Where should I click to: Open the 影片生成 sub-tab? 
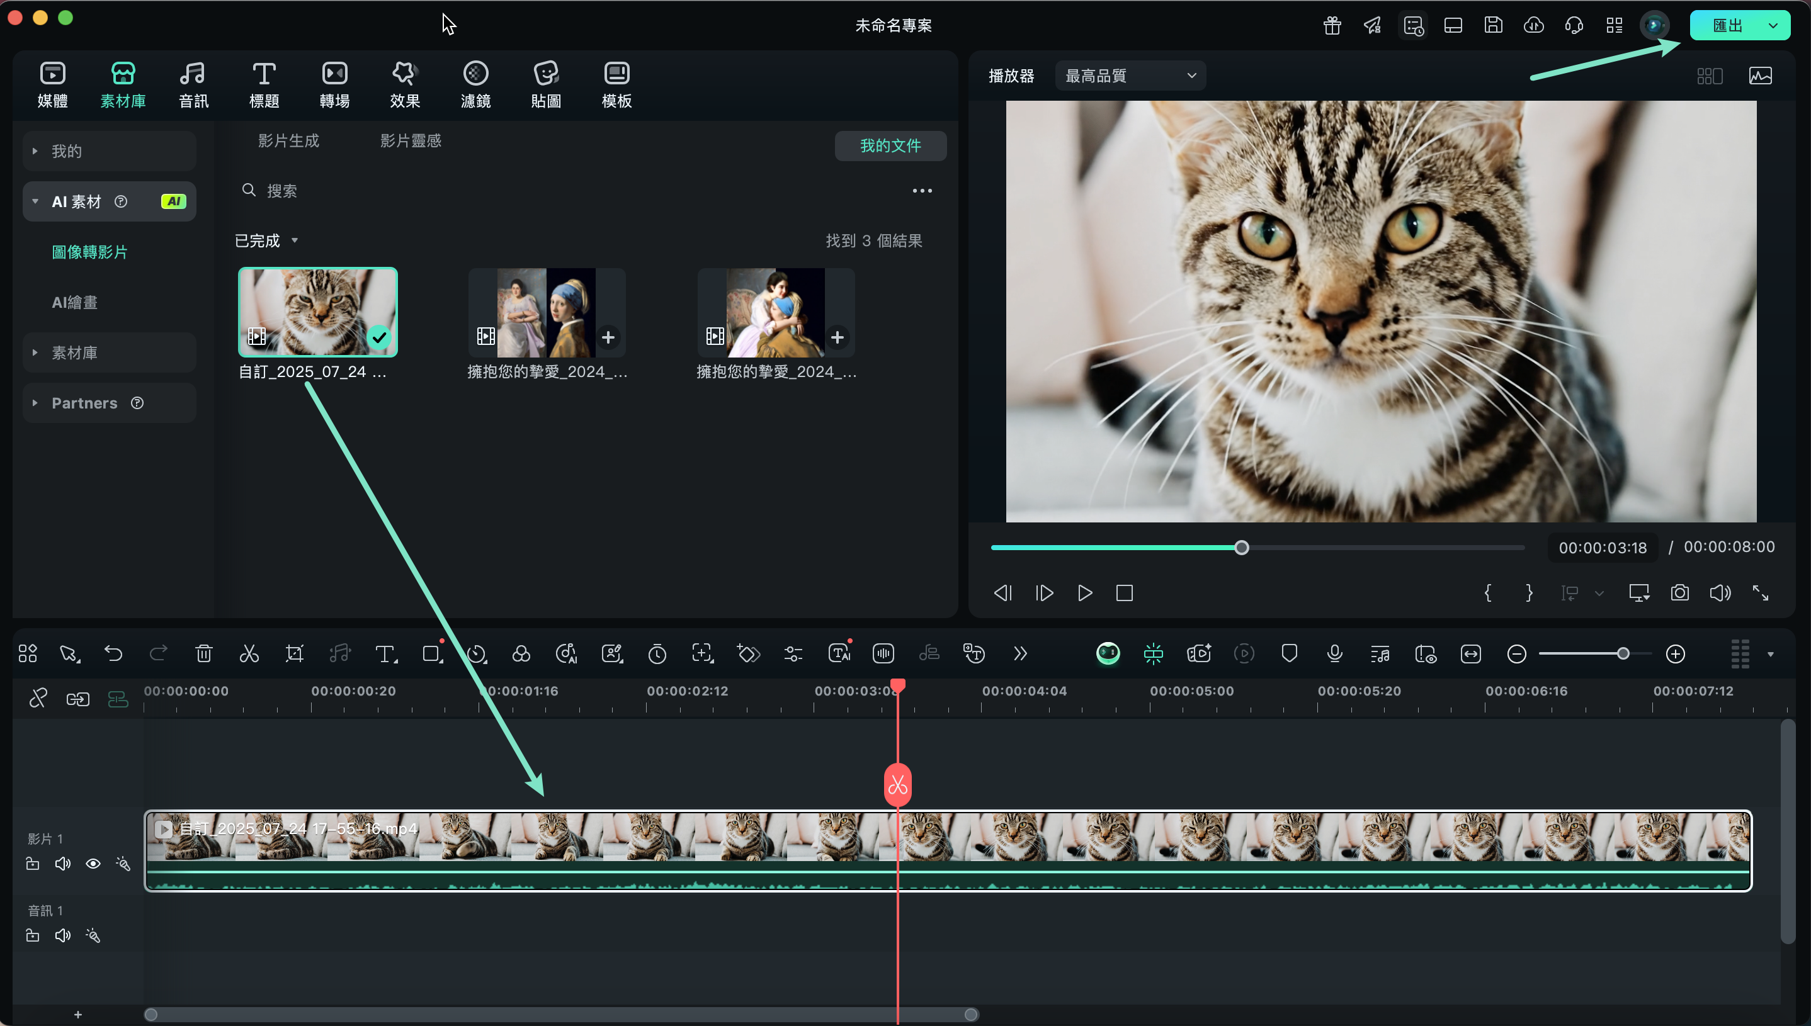point(288,140)
